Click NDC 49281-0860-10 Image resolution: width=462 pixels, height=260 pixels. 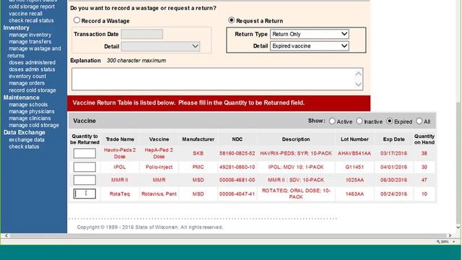click(x=237, y=167)
